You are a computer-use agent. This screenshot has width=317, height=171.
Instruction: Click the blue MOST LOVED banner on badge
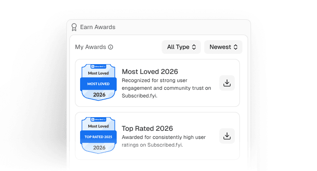tap(99, 84)
